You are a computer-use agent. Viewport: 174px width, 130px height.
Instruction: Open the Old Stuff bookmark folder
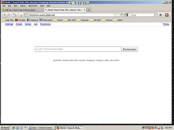point(95,20)
